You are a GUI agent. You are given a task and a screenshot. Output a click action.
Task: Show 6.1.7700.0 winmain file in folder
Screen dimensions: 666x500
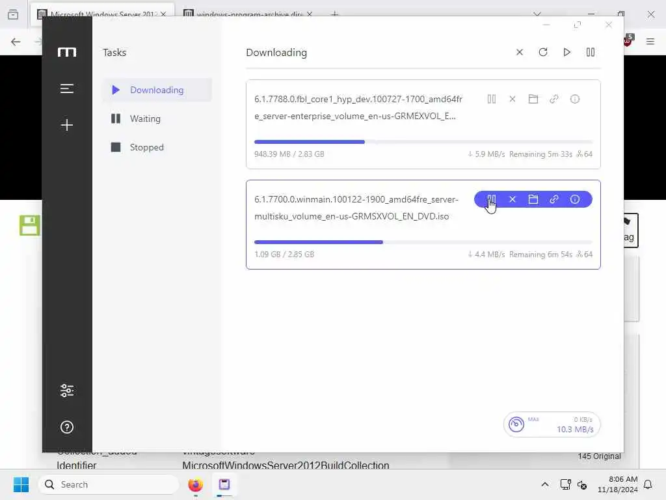point(533,199)
